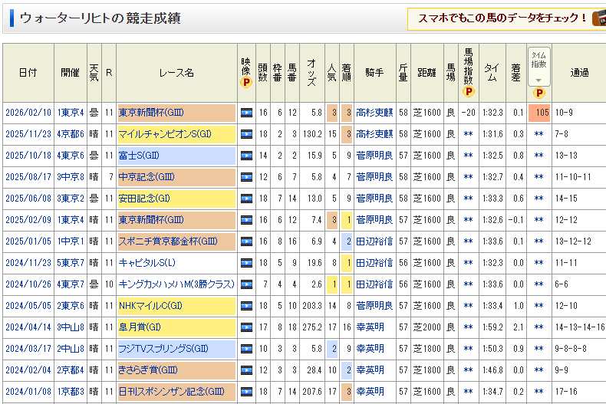The height and width of the screenshot is (404, 606).
Task: Open date link 2025/11/23
Action: tap(28, 134)
